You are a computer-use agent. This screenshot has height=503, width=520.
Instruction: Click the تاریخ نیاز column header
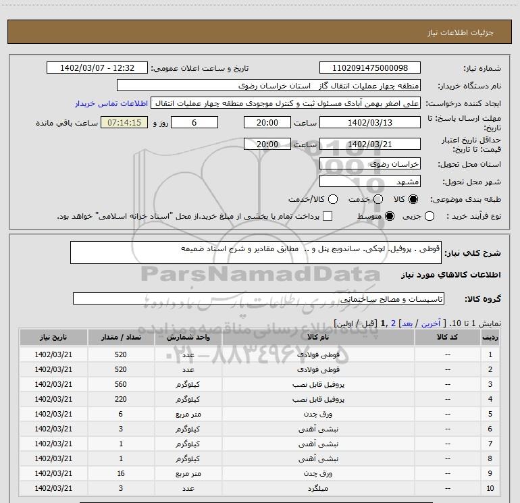[x=53, y=337]
